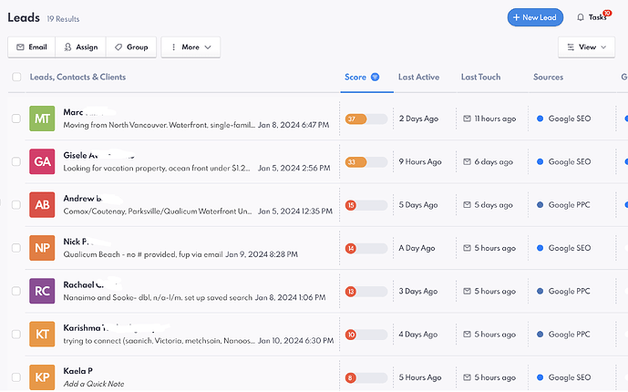Image resolution: width=628 pixels, height=392 pixels.
Task: Click the score 37 progress bar
Action: point(366,119)
